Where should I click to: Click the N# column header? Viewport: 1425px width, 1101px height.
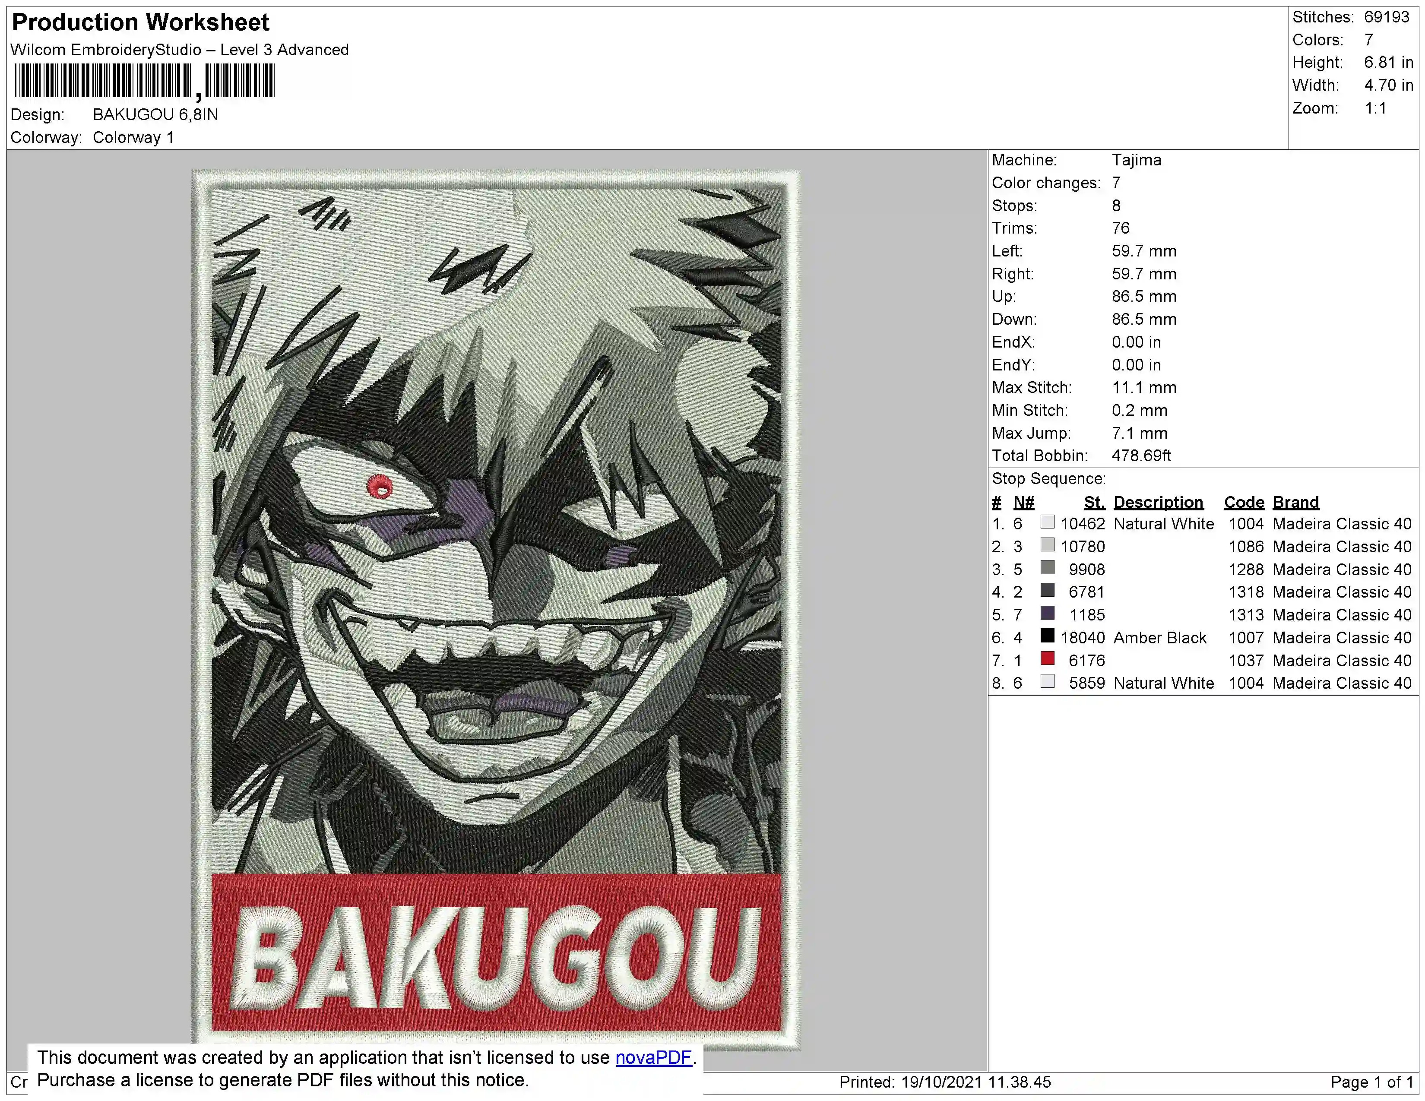click(x=1024, y=502)
